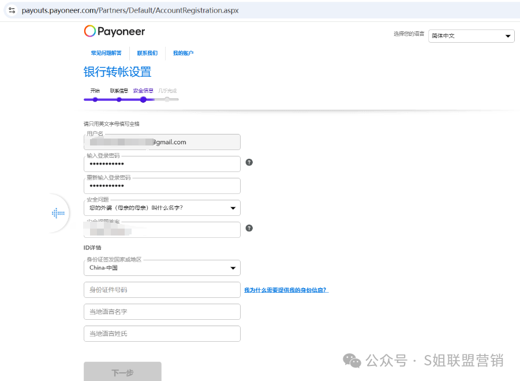The width and height of the screenshot is (520, 381).
Task: Select the 几乎完成 step label
Action: [167, 91]
